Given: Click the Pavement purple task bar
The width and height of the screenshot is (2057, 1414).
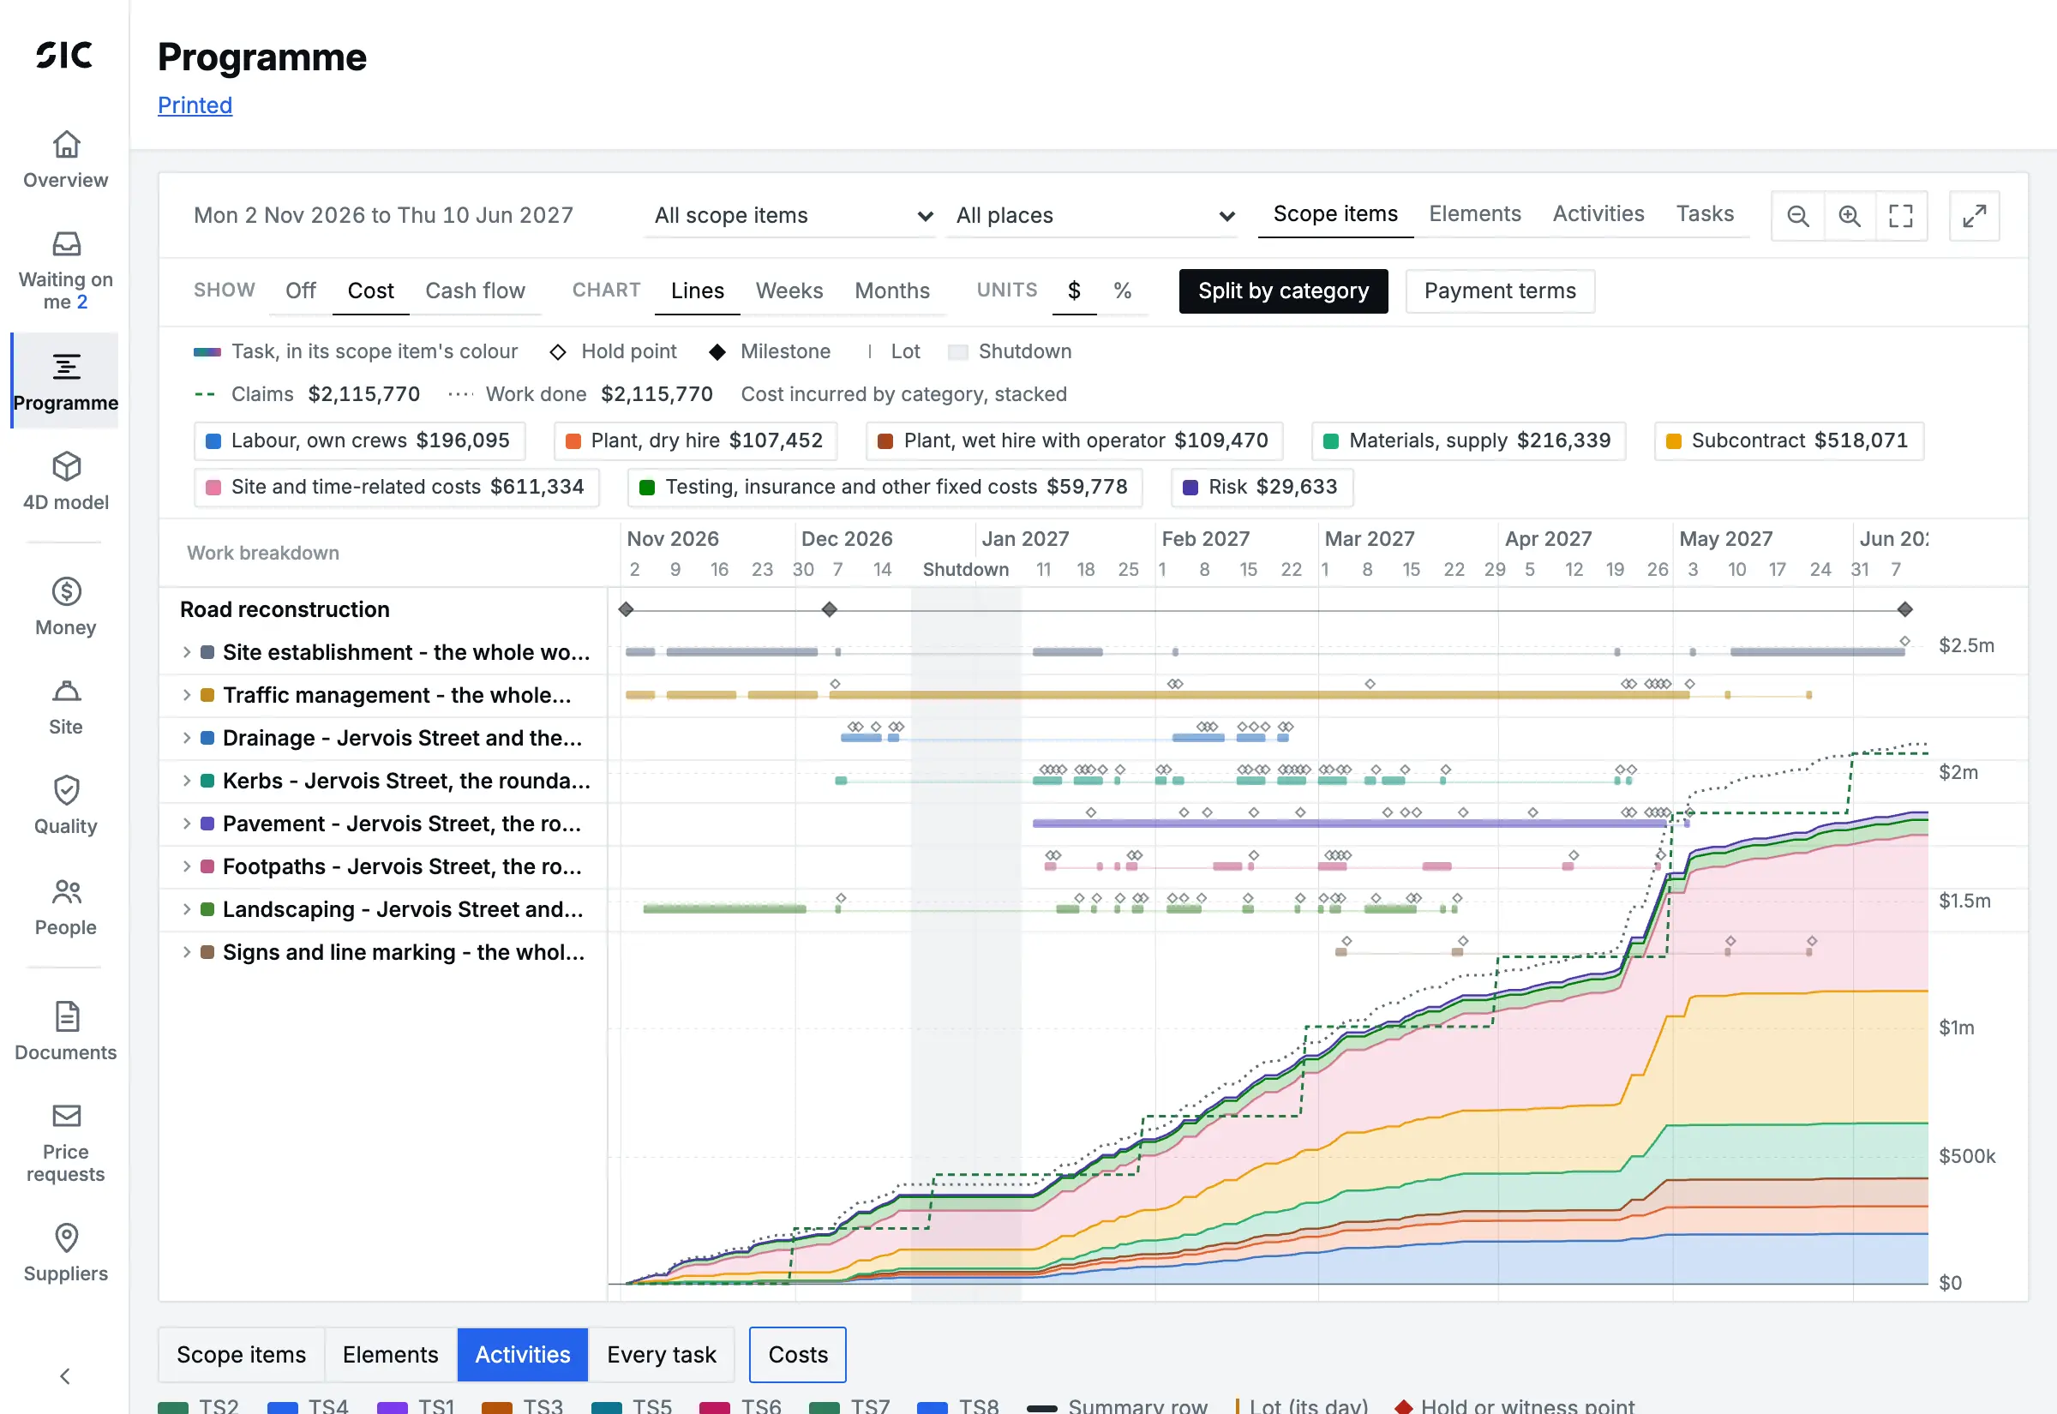Looking at the screenshot, I should click(x=1349, y=824).
